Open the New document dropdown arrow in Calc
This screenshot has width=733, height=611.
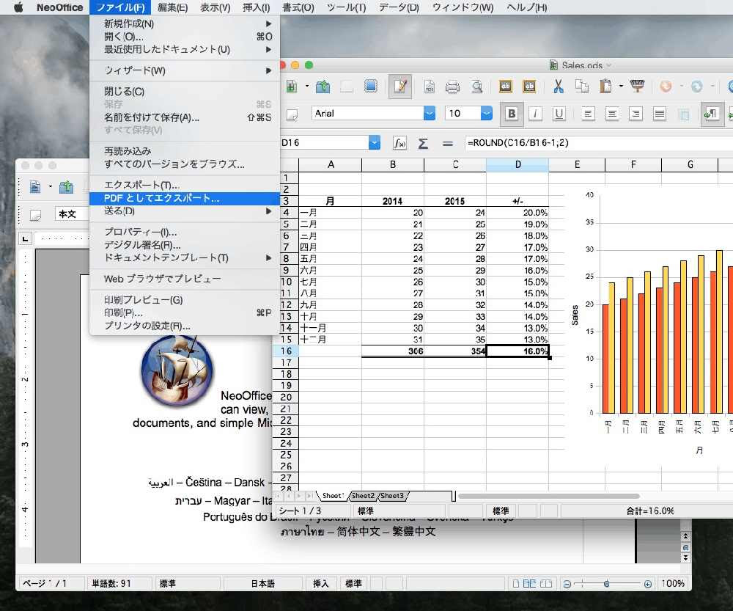coord(307,86)
